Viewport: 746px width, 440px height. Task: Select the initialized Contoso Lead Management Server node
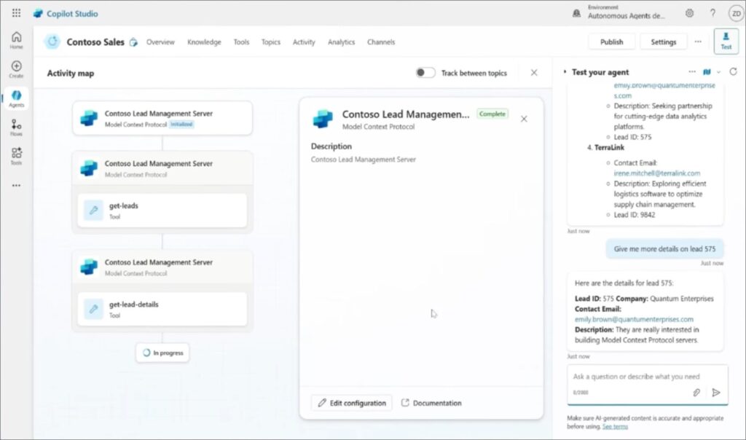pyautogui.click(x=162, y=119)
